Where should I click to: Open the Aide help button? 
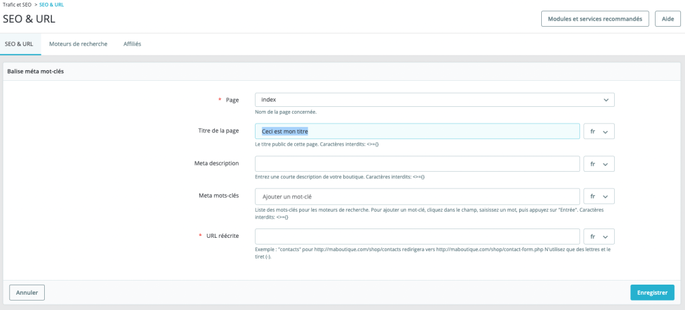(x=667, y=19)
